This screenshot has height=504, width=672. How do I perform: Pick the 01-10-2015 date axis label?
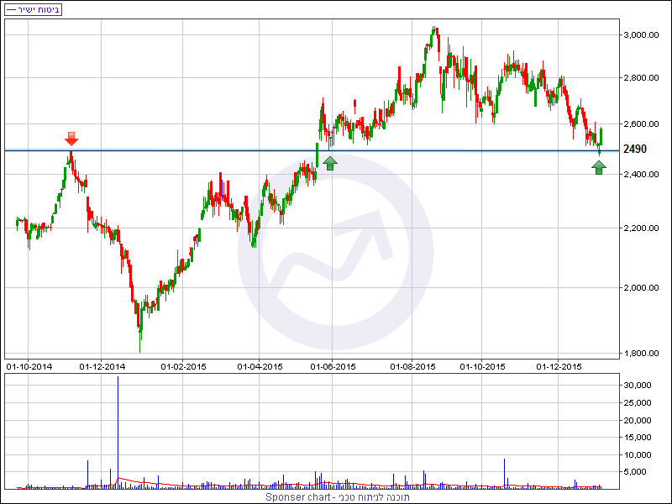click(x=483, y=367)
